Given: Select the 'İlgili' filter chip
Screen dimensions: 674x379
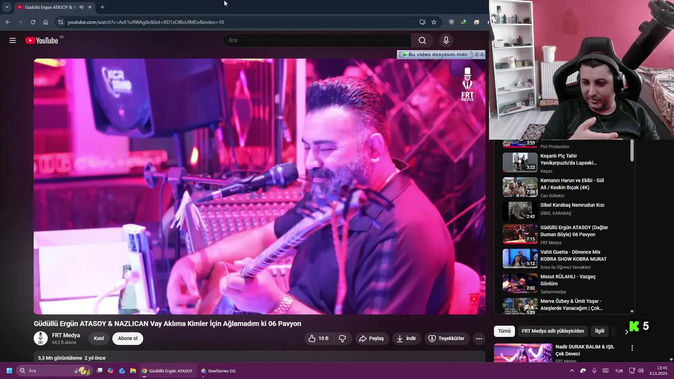Looking at the screenshot, I should [600, 331].
